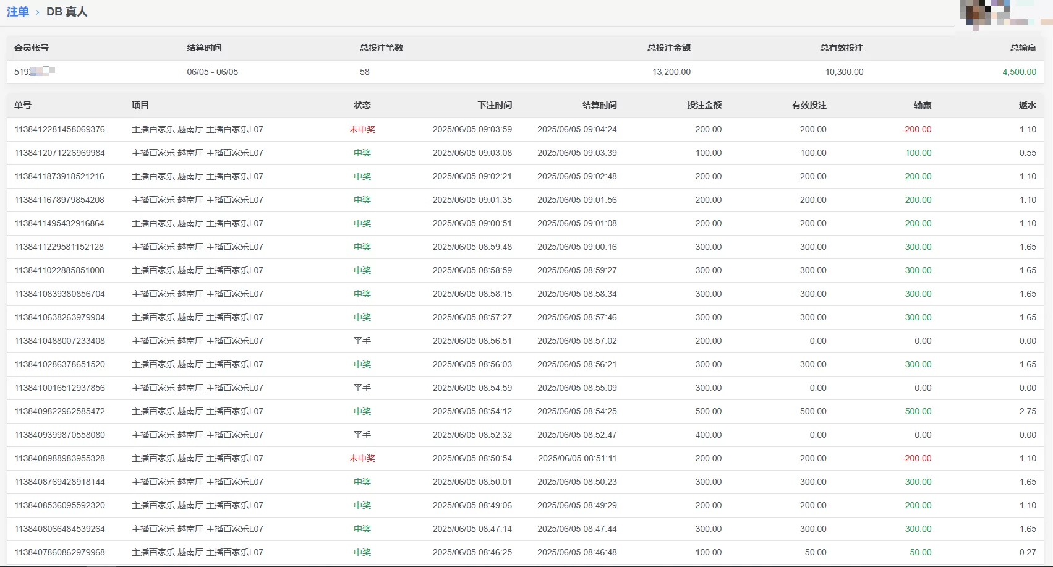Select 平手 status for bet at 08:52:32
The image size is (1053, 567).
point(362,435)
